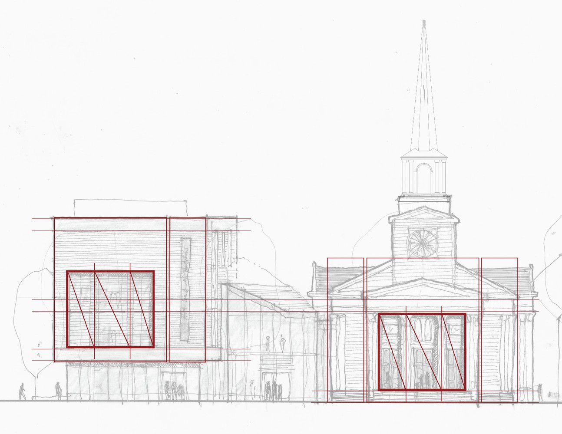The width and height of the screenshot is (562, 434).
Task: Click the round clock on the church tower
Action: click(x=423, y=243)
